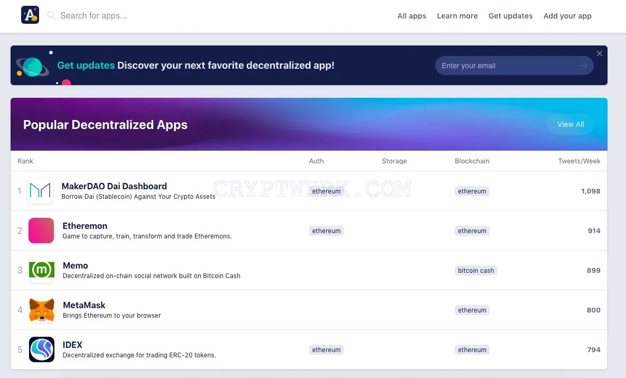Go to Get updates in the navigation
The image size is (626, 378).
tap(510, 16)
